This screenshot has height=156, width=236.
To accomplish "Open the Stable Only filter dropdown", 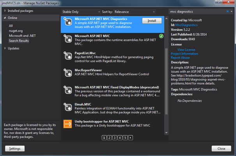I will pos(81,12).
